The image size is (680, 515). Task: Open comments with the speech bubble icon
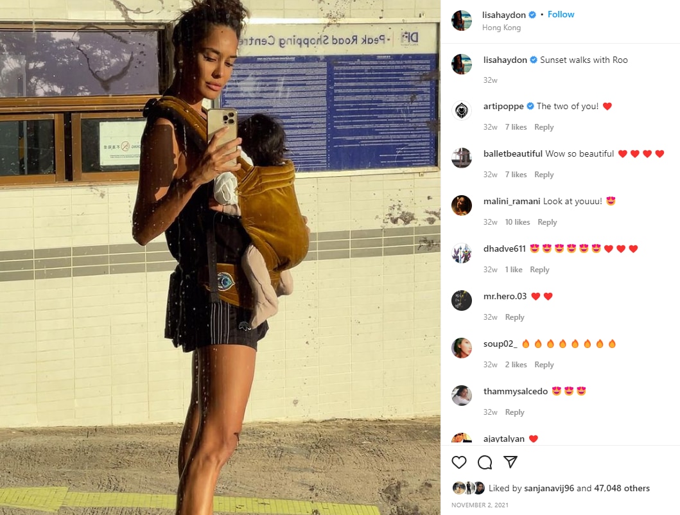tap(485, 462)
